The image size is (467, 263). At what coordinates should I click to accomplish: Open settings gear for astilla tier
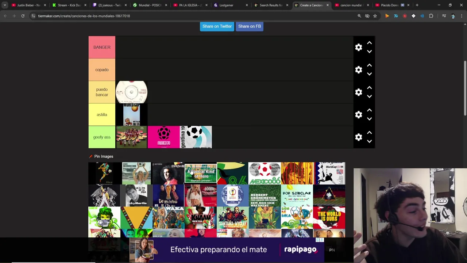(359, 115)
